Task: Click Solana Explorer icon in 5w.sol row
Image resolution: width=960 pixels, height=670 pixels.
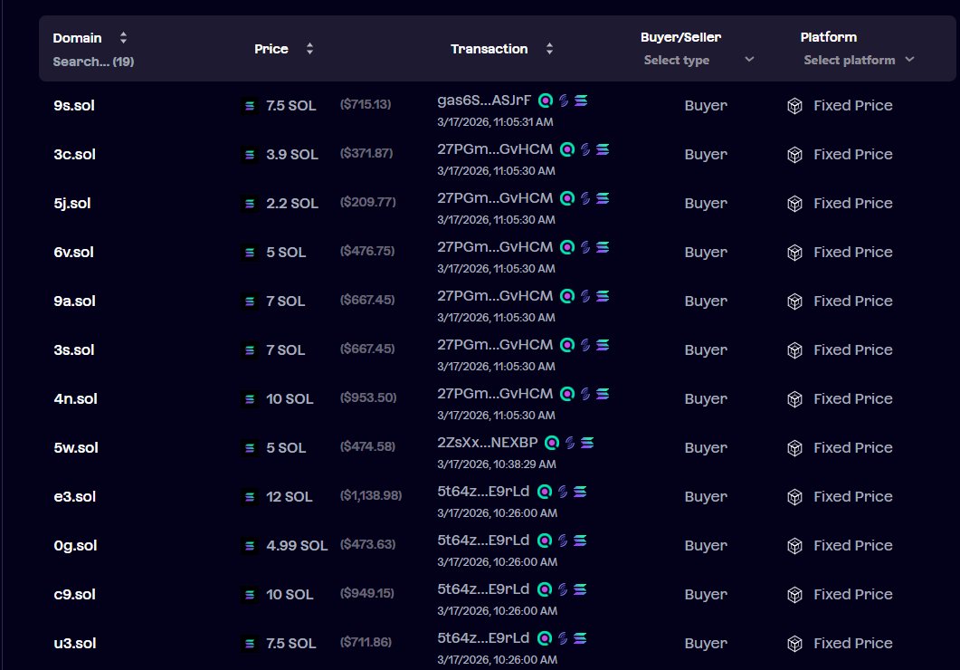Action: [x=587, y=443]
